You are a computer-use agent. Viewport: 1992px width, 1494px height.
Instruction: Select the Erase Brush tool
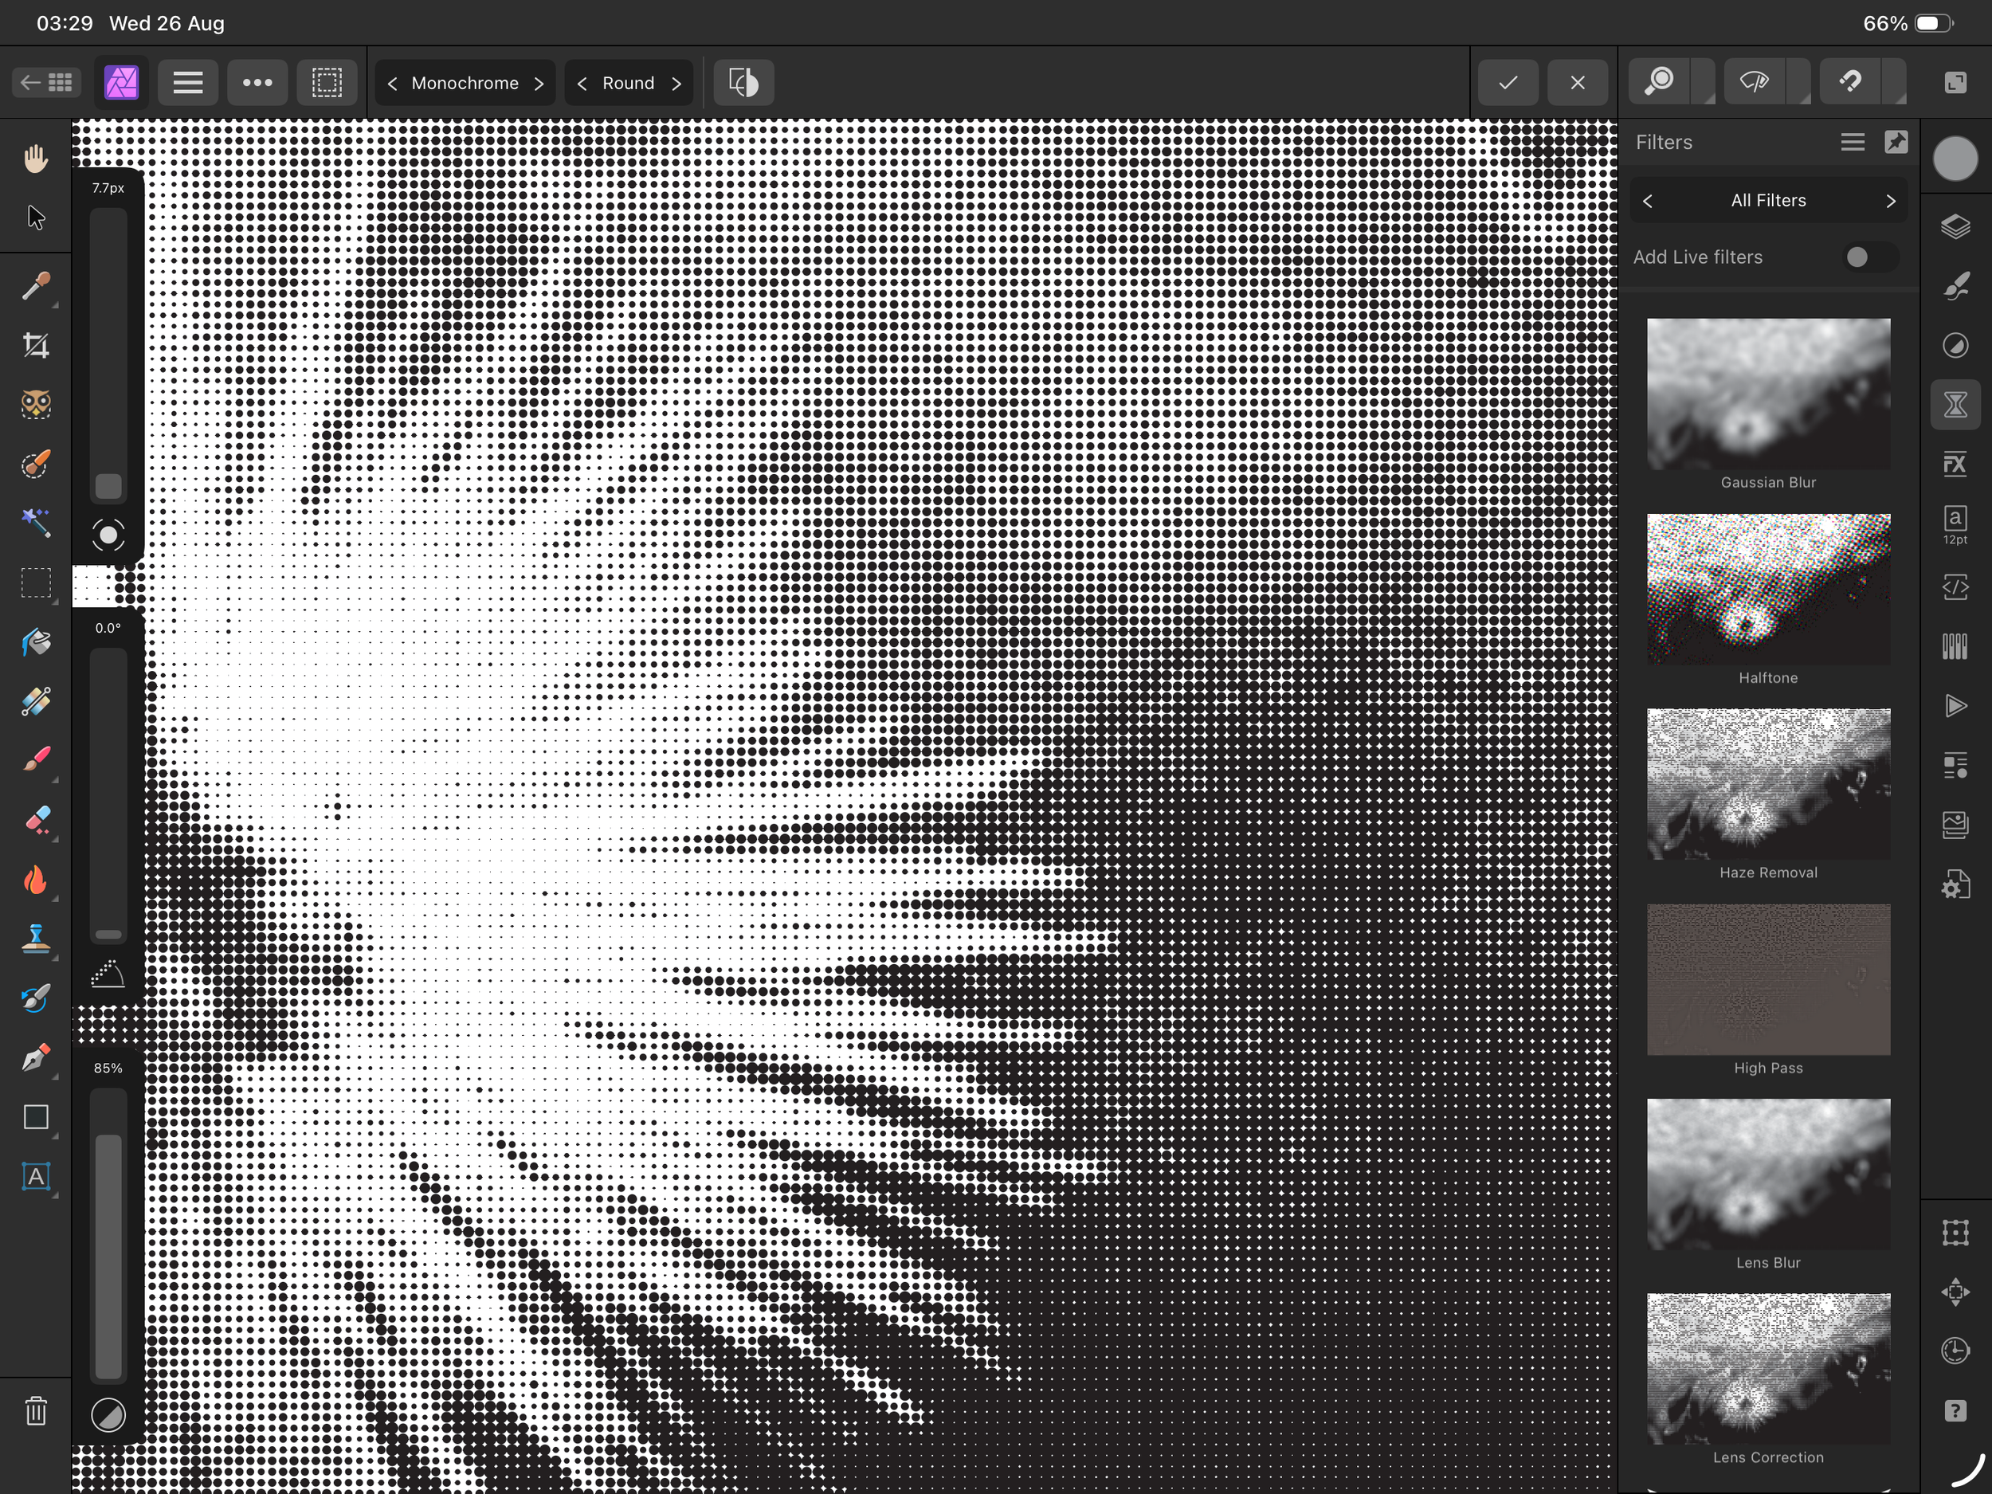pyautogui.click(x=36, y=821)
